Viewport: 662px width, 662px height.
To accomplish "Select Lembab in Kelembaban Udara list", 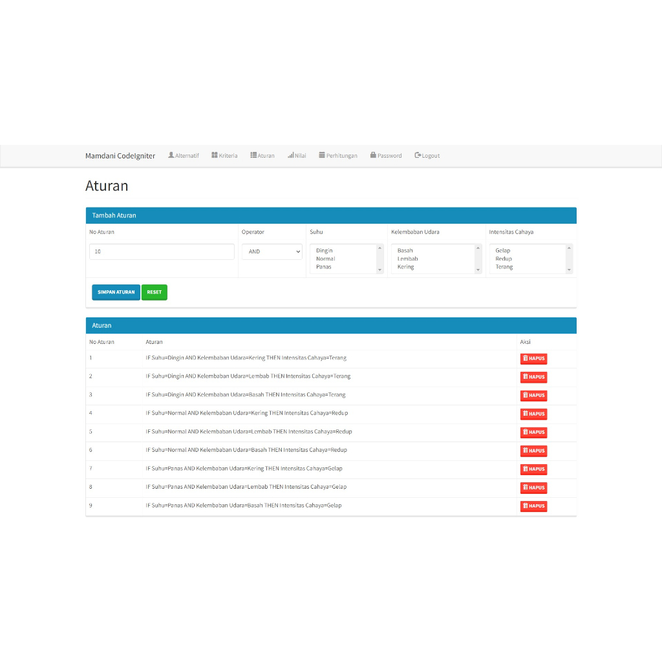I will pos(407,259).
